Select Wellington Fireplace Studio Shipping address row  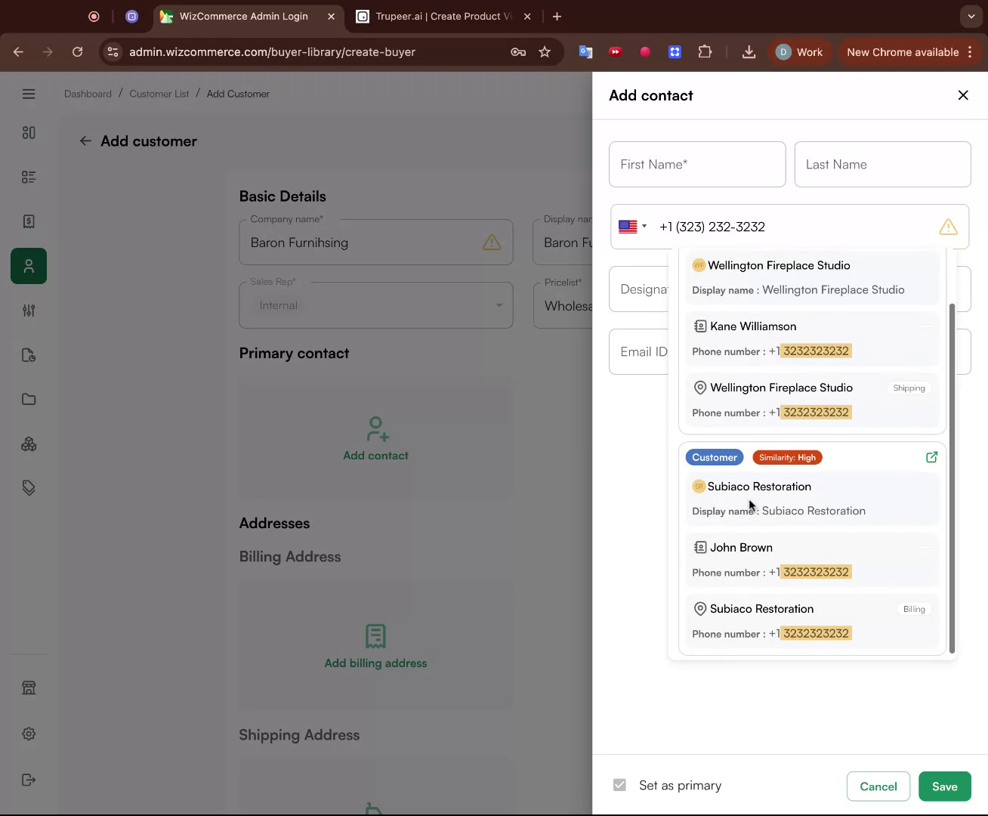pyautogui.click(x=812, y=400)
